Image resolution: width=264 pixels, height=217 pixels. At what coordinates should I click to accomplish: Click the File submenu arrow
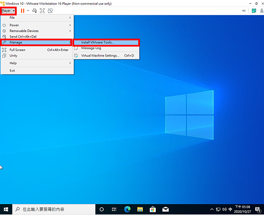click(70, 17)
